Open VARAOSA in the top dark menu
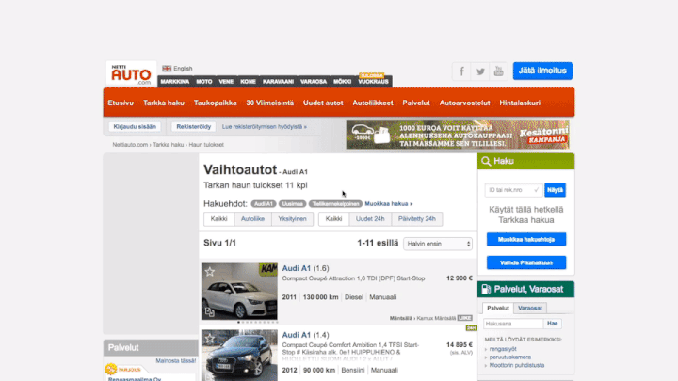Viewport: 678px width, 381px height. point(314,81)
